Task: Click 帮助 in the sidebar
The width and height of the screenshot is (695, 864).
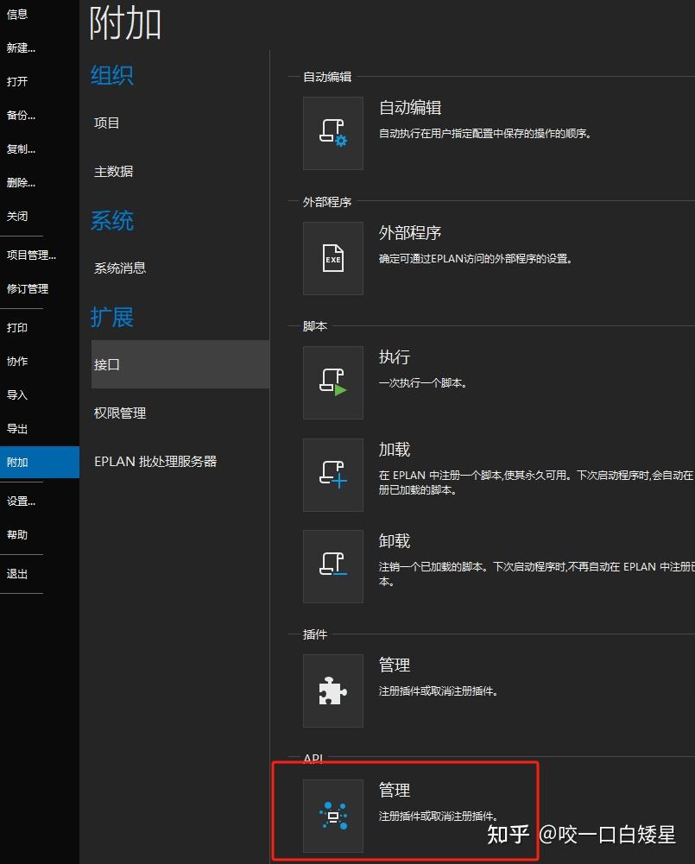Action: pyautogui.click(x=18, y=534)
